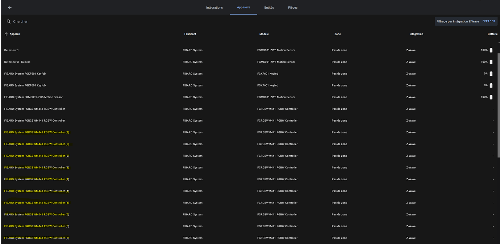Open the Pièces tab
500x244 pixels.
point(292,7)
